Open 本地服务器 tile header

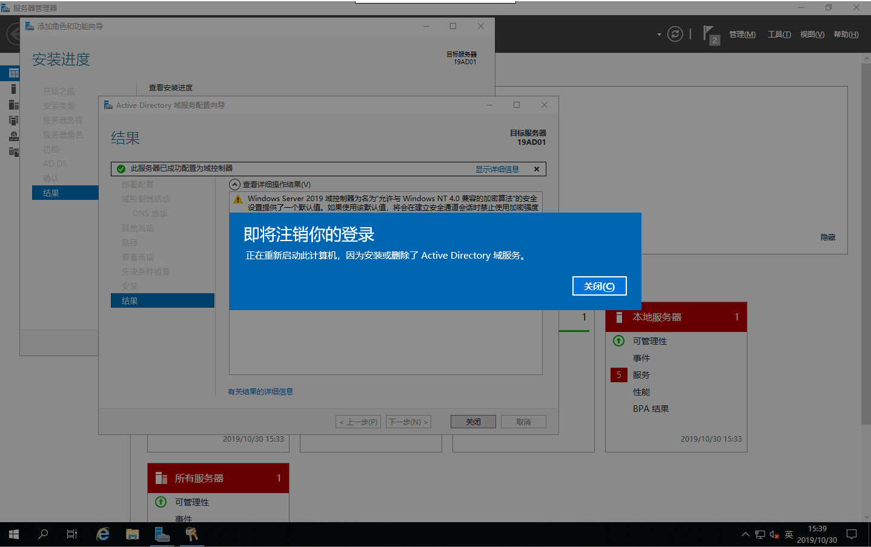[676, 317]
